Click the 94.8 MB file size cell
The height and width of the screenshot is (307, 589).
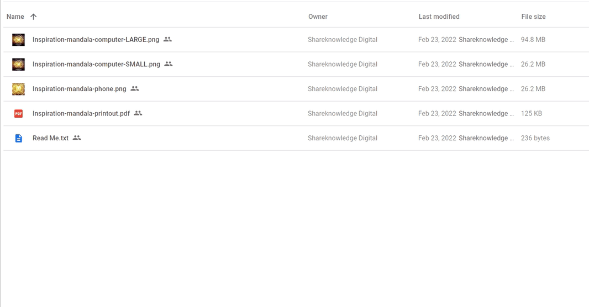click(533, 39)
